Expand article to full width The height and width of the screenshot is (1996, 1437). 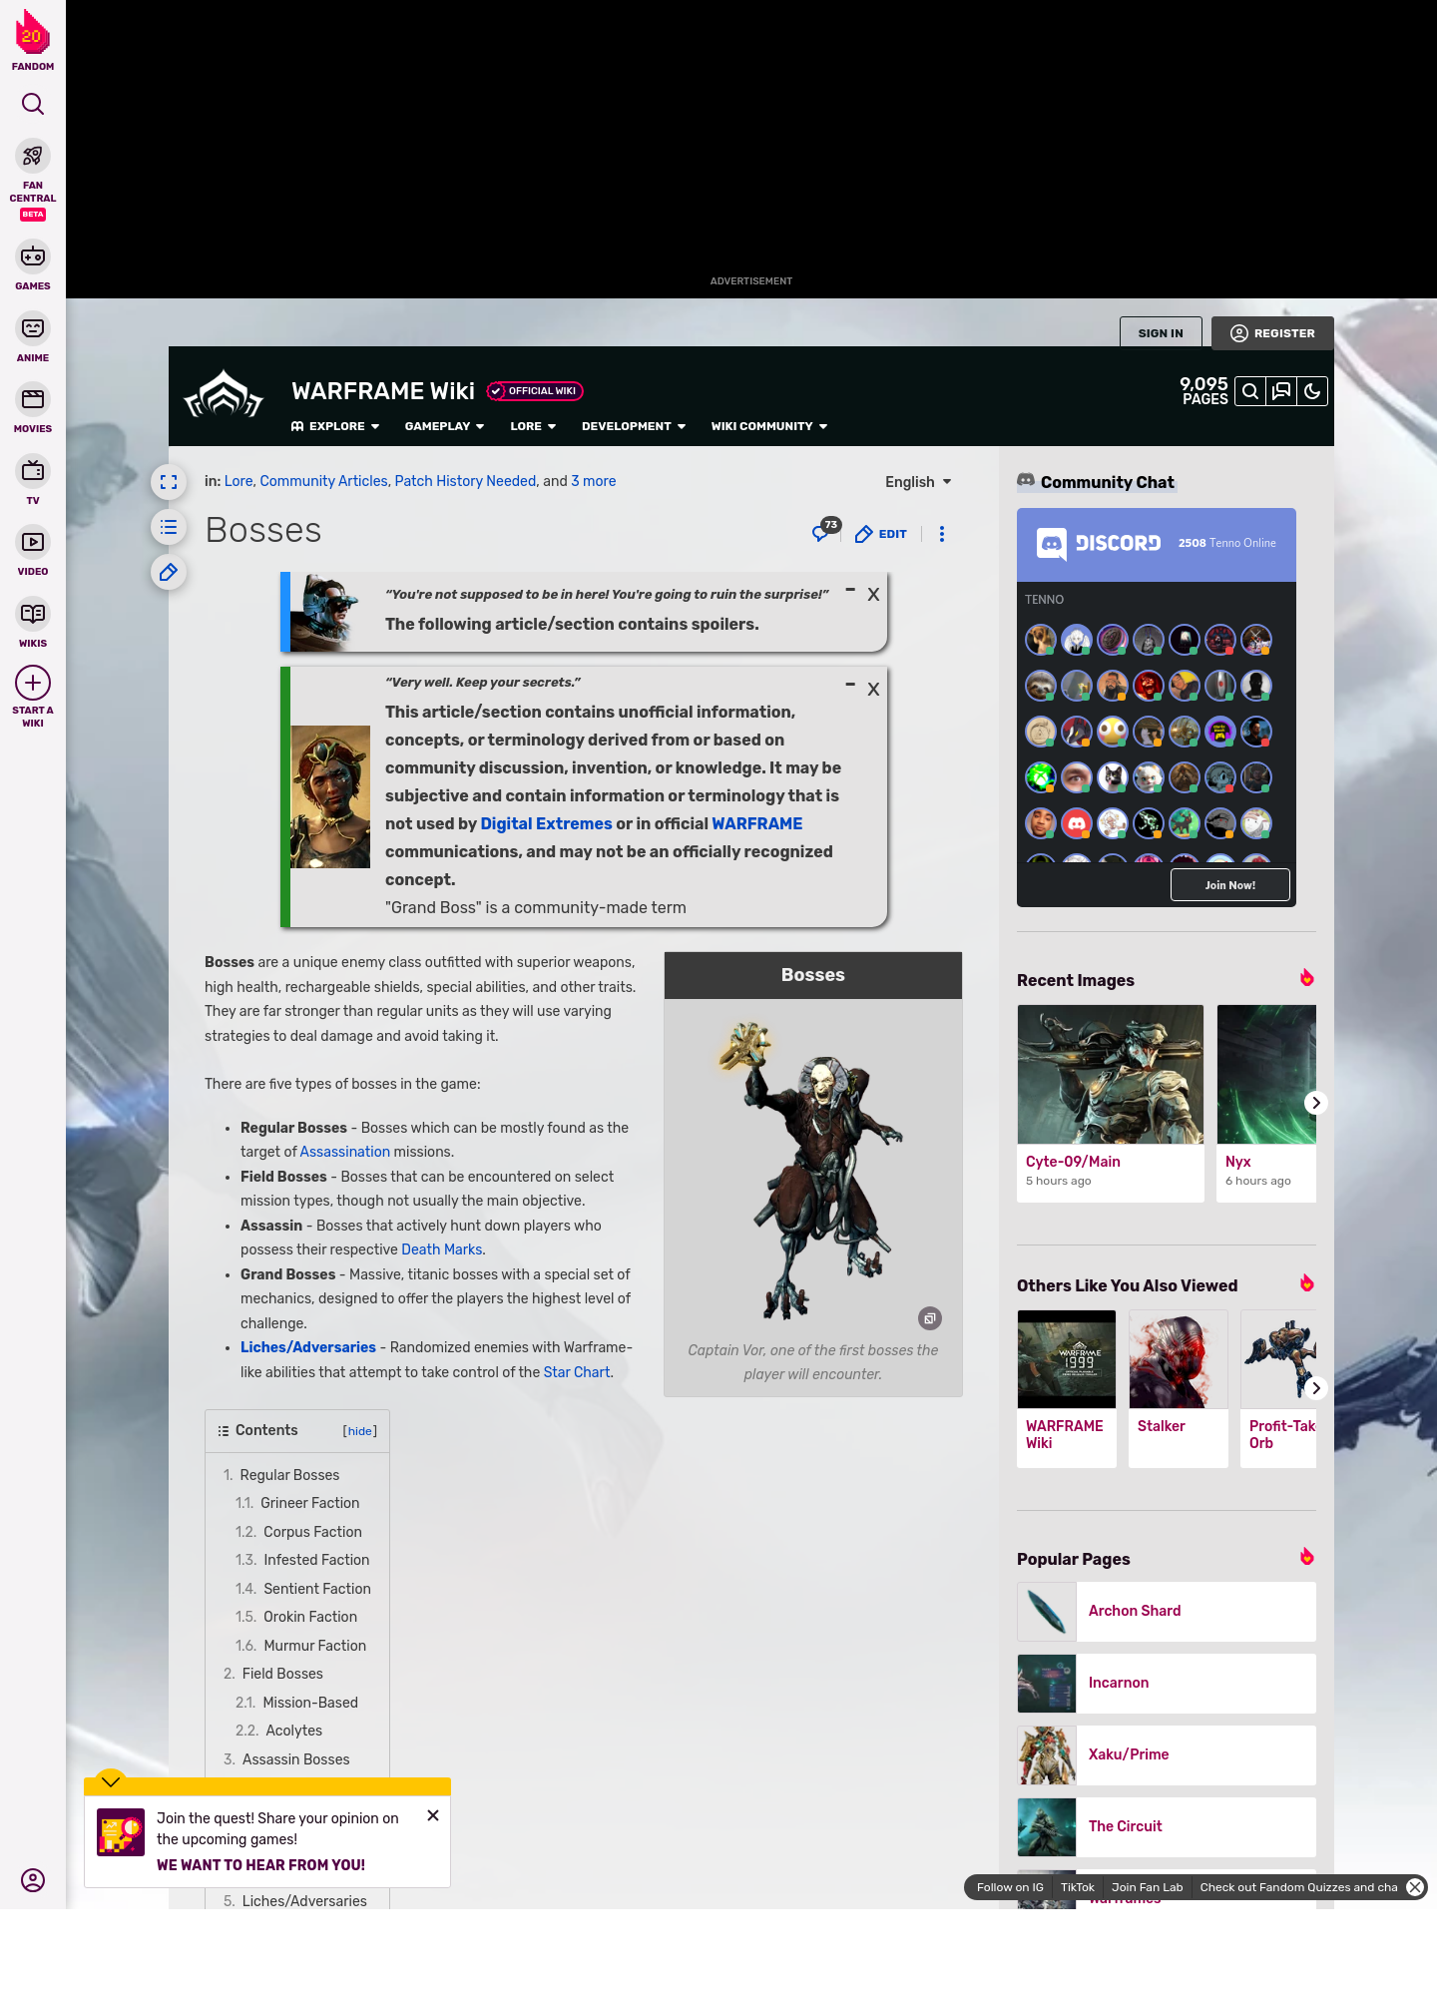(169, 482)
